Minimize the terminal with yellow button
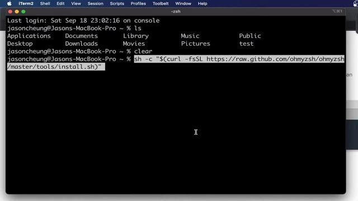 (x=17, y=11)
